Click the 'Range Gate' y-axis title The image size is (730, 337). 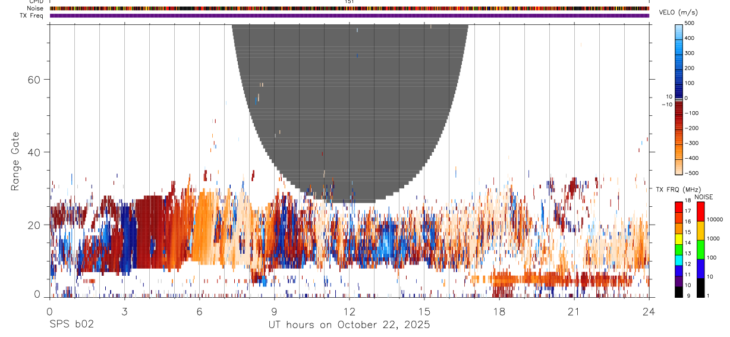pyautogui.click(x=15, y=161)
